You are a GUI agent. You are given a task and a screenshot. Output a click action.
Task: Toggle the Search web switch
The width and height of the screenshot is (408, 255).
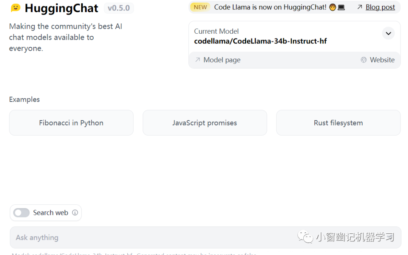(21, 213)
